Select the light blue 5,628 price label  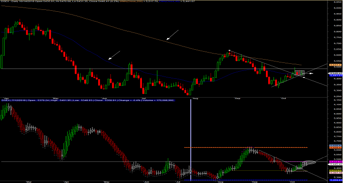click(x=335, y=145)
